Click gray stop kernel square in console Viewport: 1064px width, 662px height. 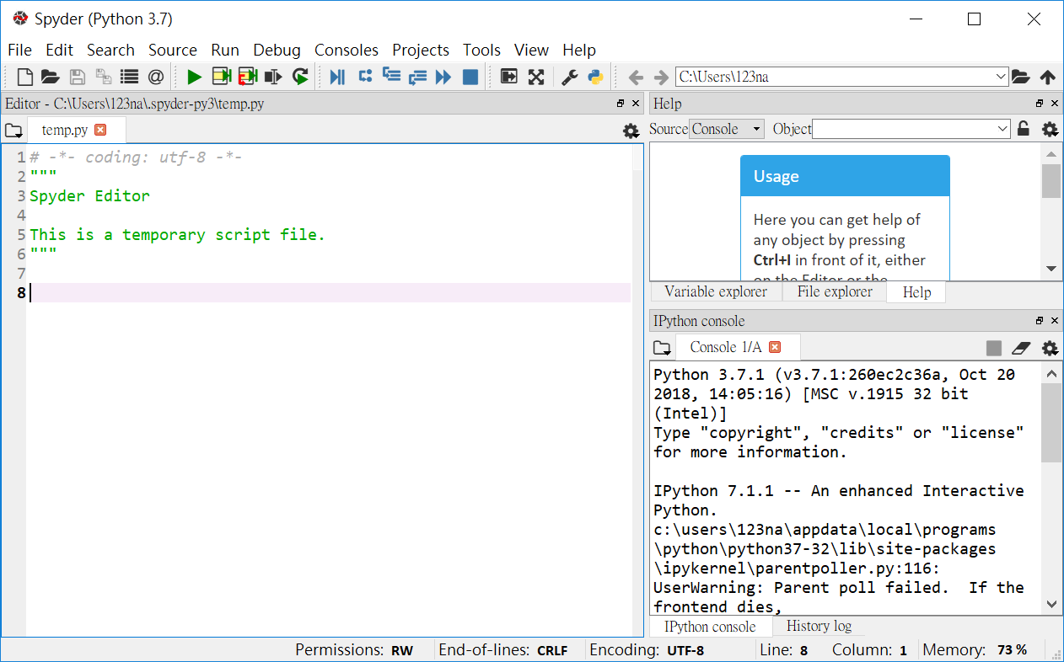click(x=994, y=348)
